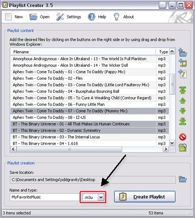Move selected items up one position
Image resolution: width=195 pixels, height=218 pixels.
[x=182, y=101]
